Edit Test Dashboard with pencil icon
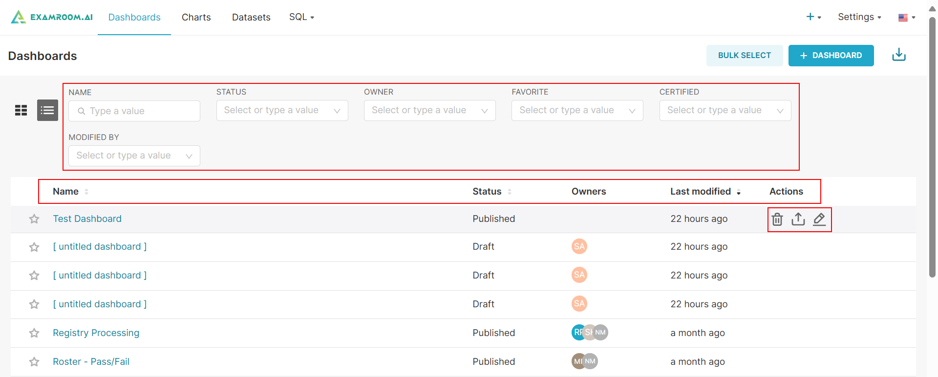938x377 pixels. (819, 219)
